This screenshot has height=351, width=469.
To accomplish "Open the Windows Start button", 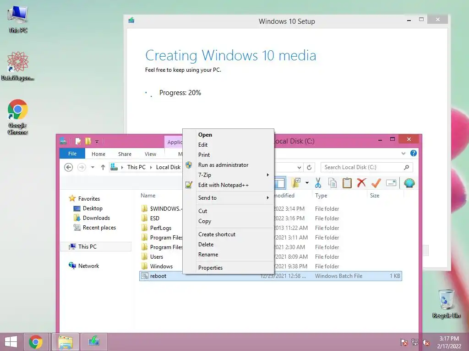I will (11, 342).
